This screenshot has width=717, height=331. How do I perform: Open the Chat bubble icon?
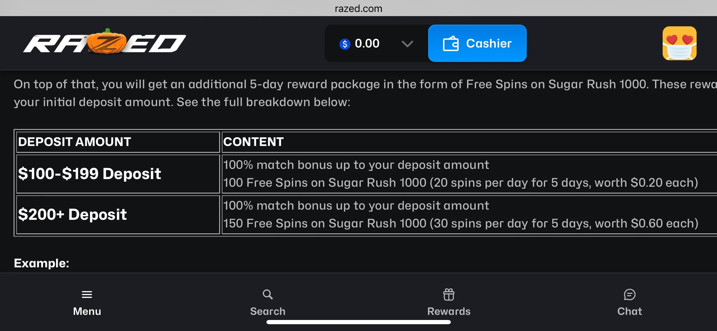click(629, 295)
